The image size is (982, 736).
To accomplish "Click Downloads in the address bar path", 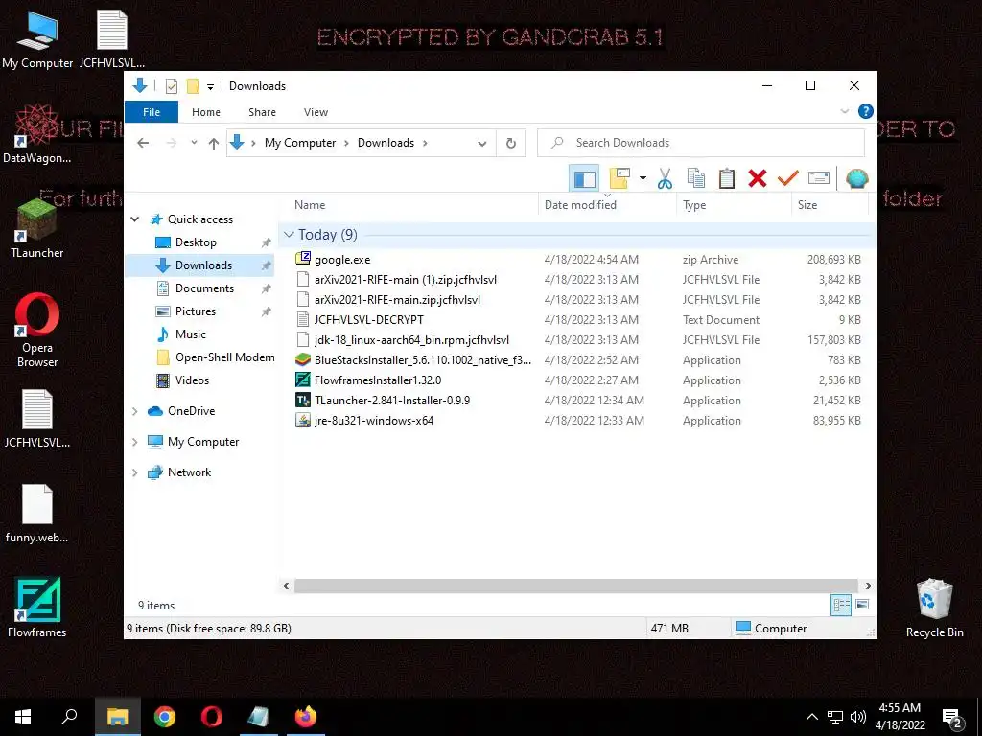I will pyautogui.click(x=386, y=143).
